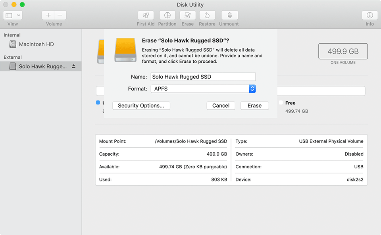Select Solo Hawk Rugged SSD in sidebar
This screenshot has width=381, height=235.
[x=42, y=66]
